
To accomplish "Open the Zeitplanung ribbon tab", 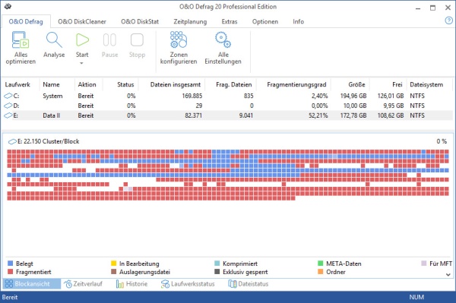I will coord(190,21).
